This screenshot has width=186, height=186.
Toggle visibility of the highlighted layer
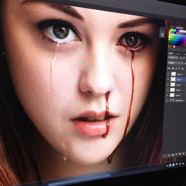tap(168, 79)
